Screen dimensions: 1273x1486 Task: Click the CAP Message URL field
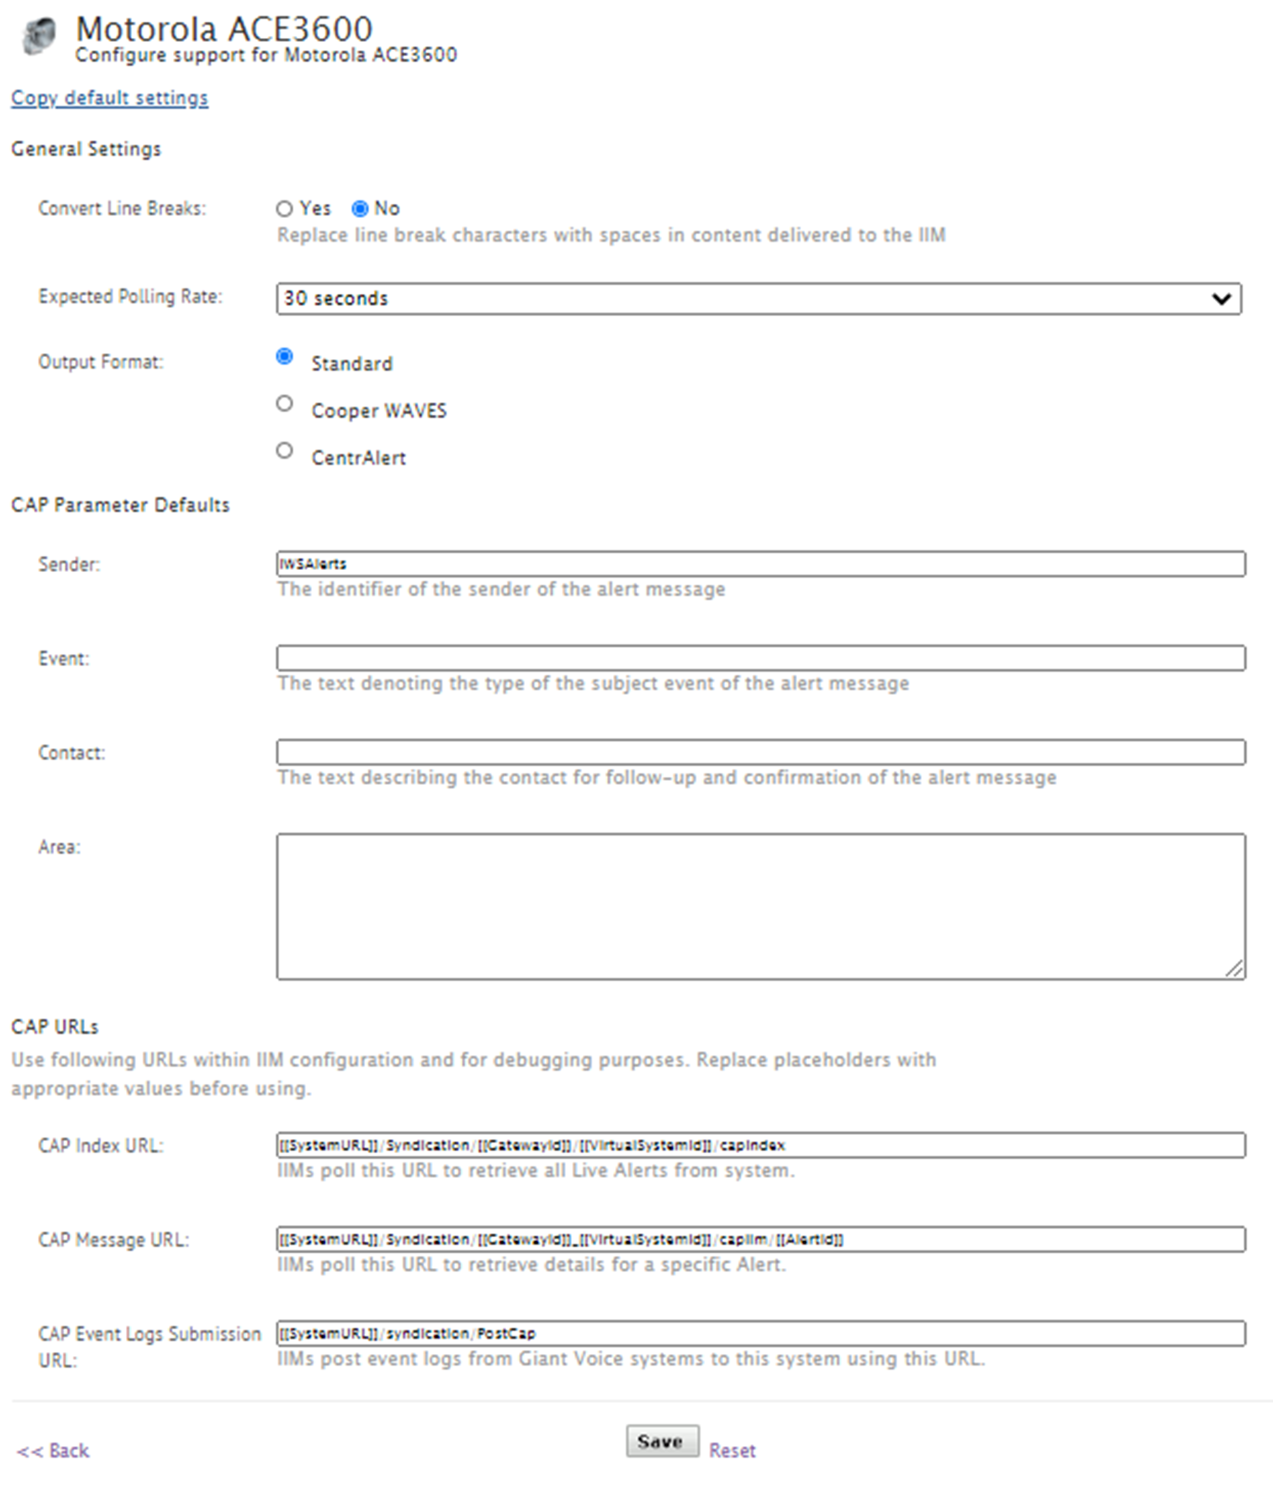point(761,1239)
